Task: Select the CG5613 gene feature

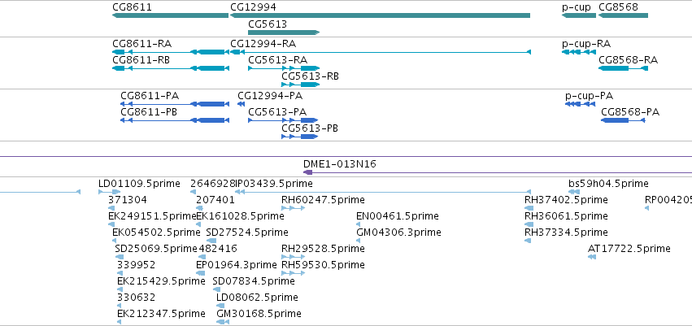Action: pos(284,33)
